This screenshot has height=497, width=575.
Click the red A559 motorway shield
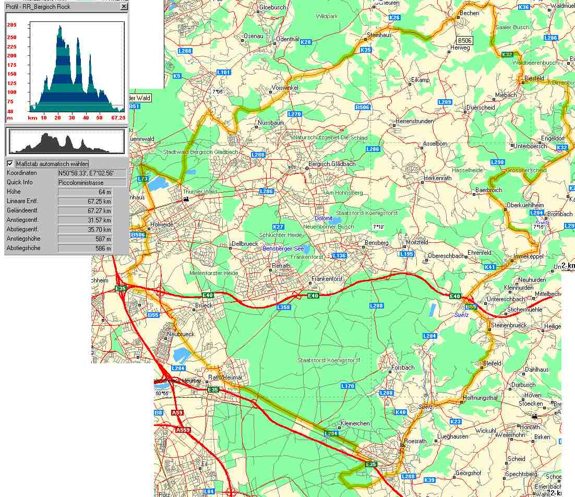183,430
